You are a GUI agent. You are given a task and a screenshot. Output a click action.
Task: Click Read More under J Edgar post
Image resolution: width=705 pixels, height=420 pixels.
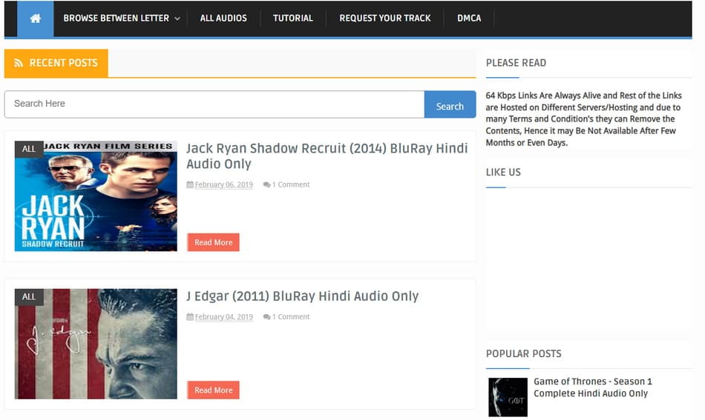pos(213,390)
